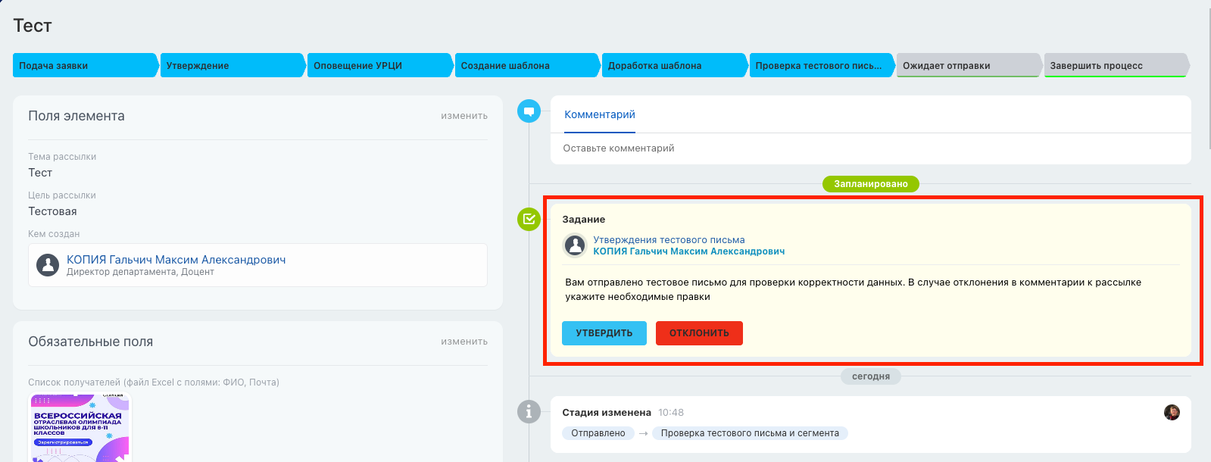
Task: Select the 'Создание шаблона' stage
Action: coord(527,65)
